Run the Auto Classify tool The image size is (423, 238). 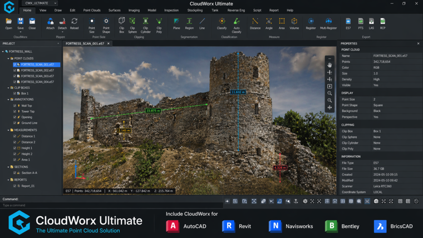(x=237, y=21)
